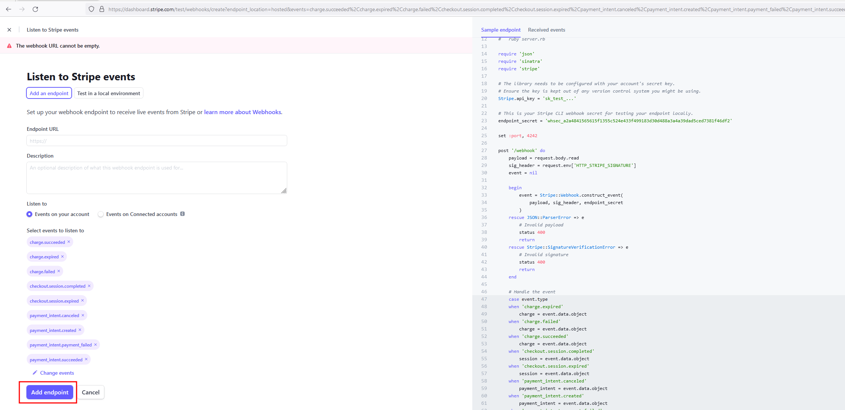Remove the payment_intent.payment_failed event tag
Screen dimensions: 845x410
(x=95, y=345)
